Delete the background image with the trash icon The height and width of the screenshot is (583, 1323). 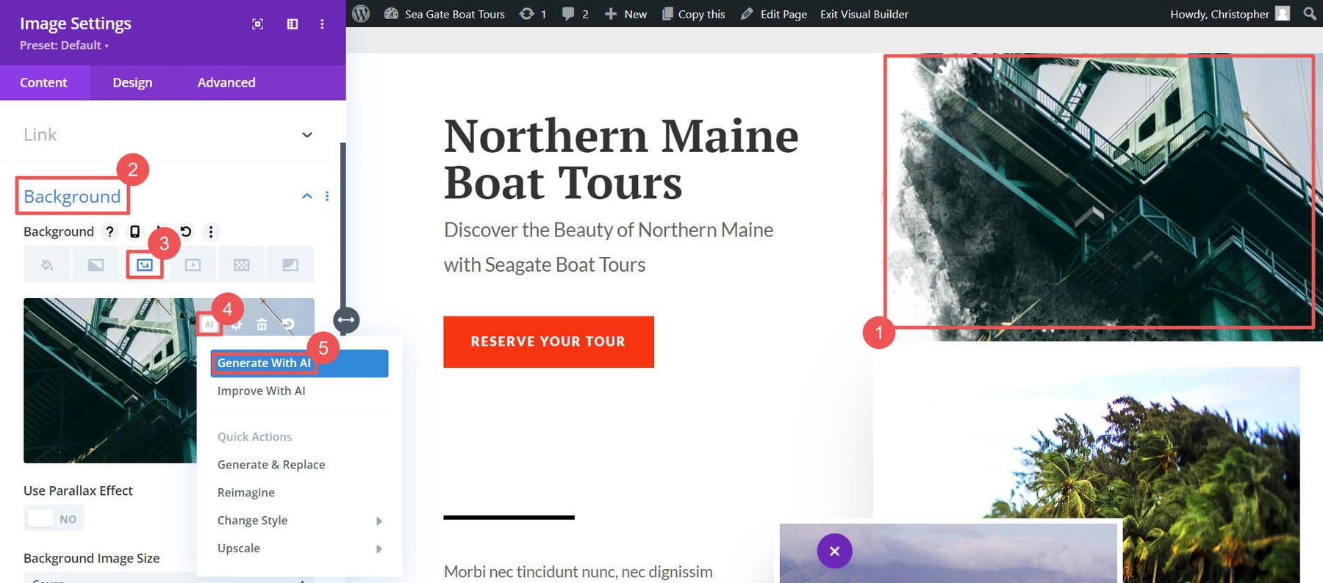pyautogui.click(x=262, y=323)
